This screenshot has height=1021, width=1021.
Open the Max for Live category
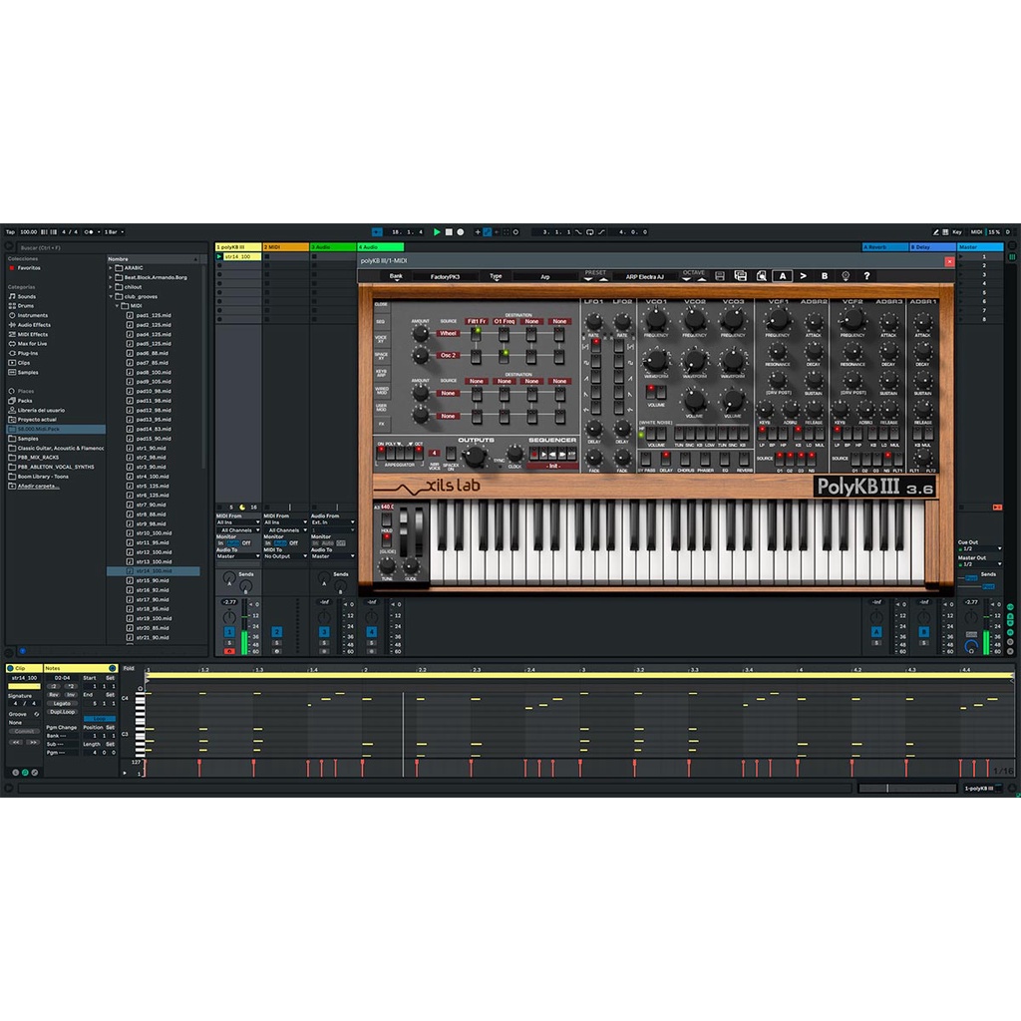pos(32,343)
